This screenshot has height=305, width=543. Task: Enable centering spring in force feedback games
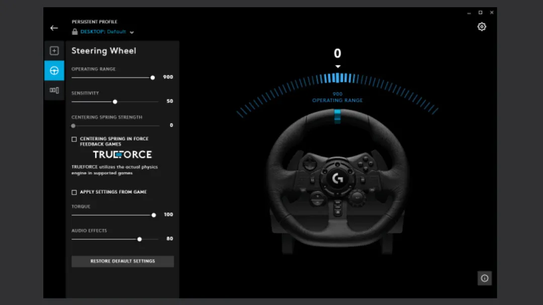click(74, 139)
